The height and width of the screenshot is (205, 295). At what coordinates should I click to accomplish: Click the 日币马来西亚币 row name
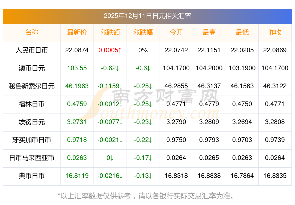[32, 158]
